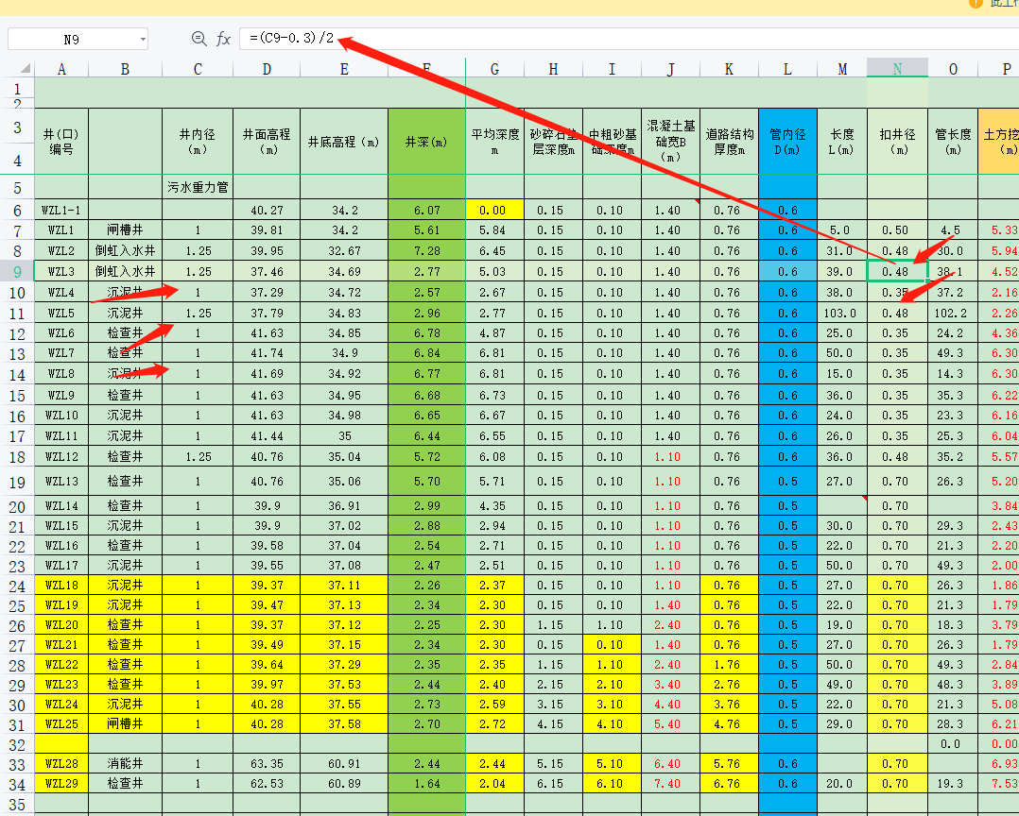Select the cell 6.76 in row 34

(x=729, y=784)
